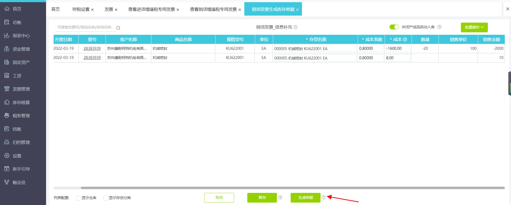The image size is (511, 205).
Task: Open 发票管理 in the sidebar
Action: 21,89
